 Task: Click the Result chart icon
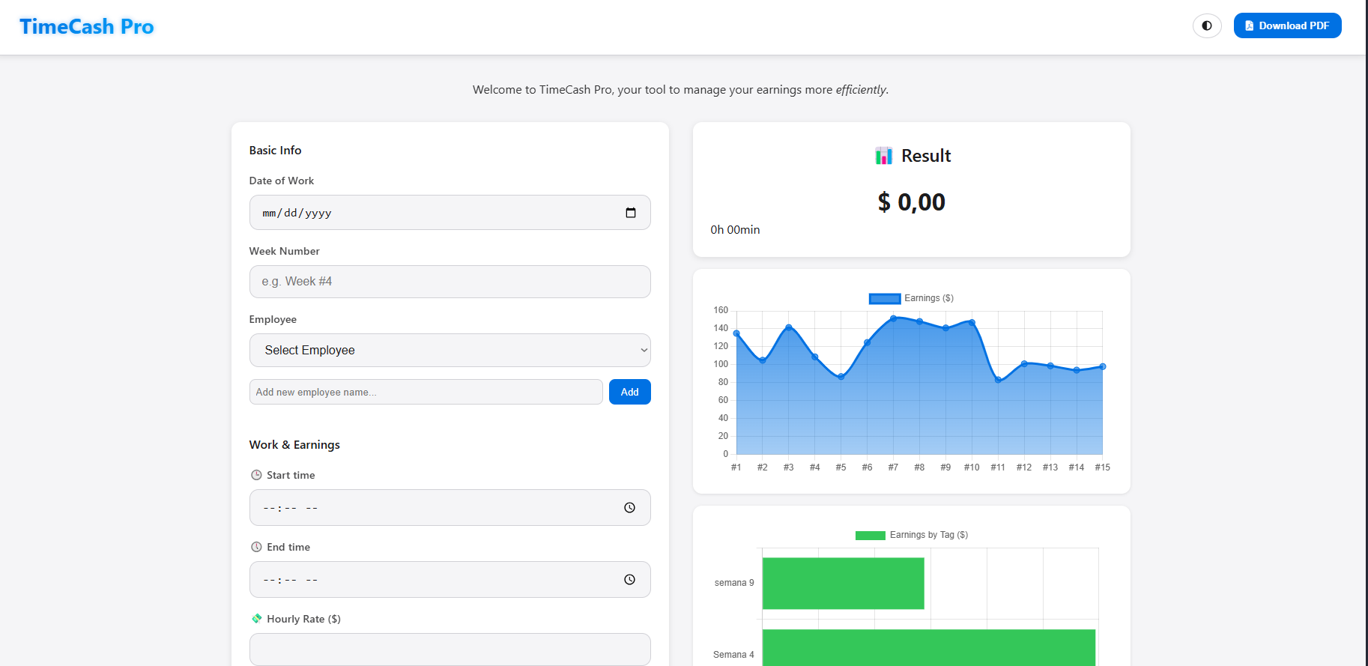click(884, 156)
